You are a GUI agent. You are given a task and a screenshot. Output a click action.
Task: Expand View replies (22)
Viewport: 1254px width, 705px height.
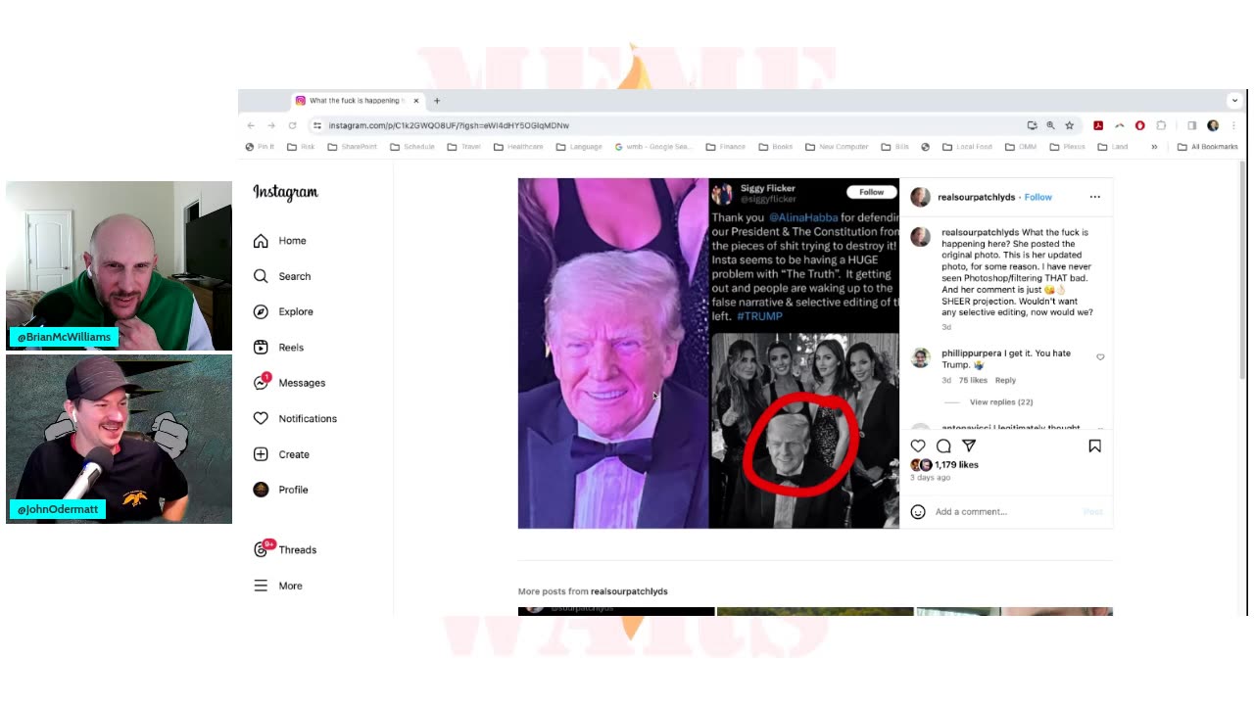1000,402
